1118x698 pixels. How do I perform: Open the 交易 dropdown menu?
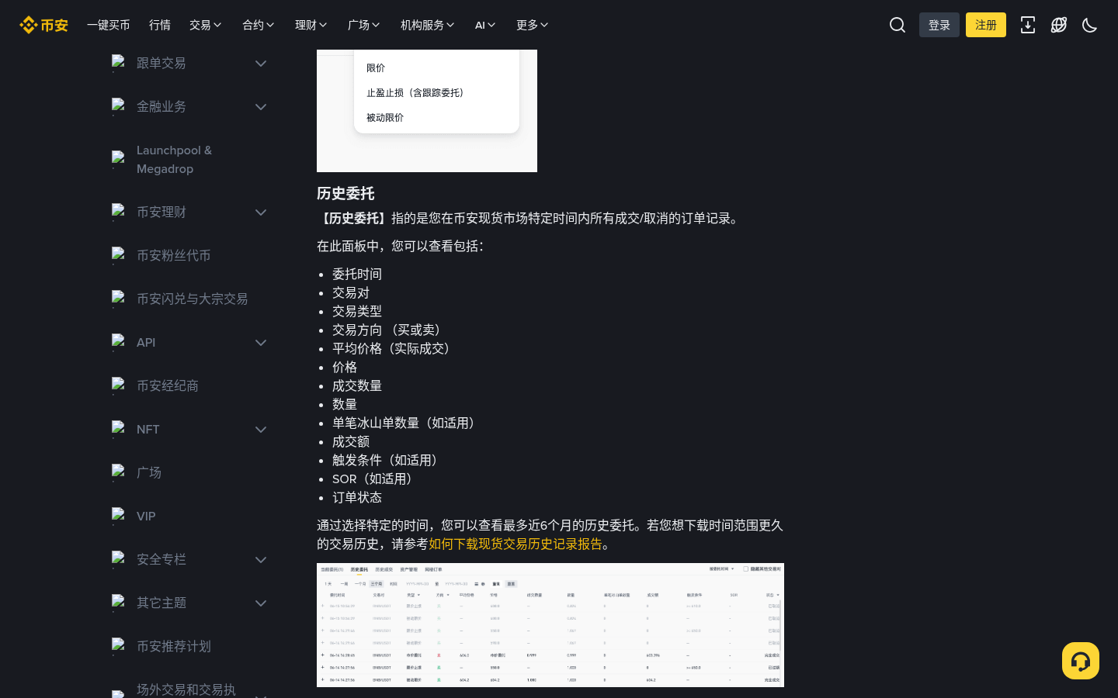pyautogui.click(x=206, y=25)
